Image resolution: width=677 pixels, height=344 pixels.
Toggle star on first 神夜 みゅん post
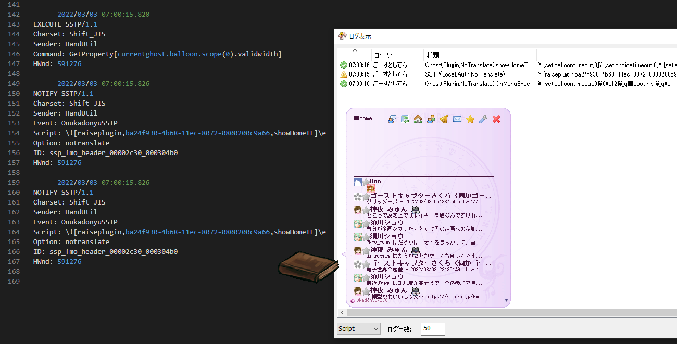tap(366, 210)
